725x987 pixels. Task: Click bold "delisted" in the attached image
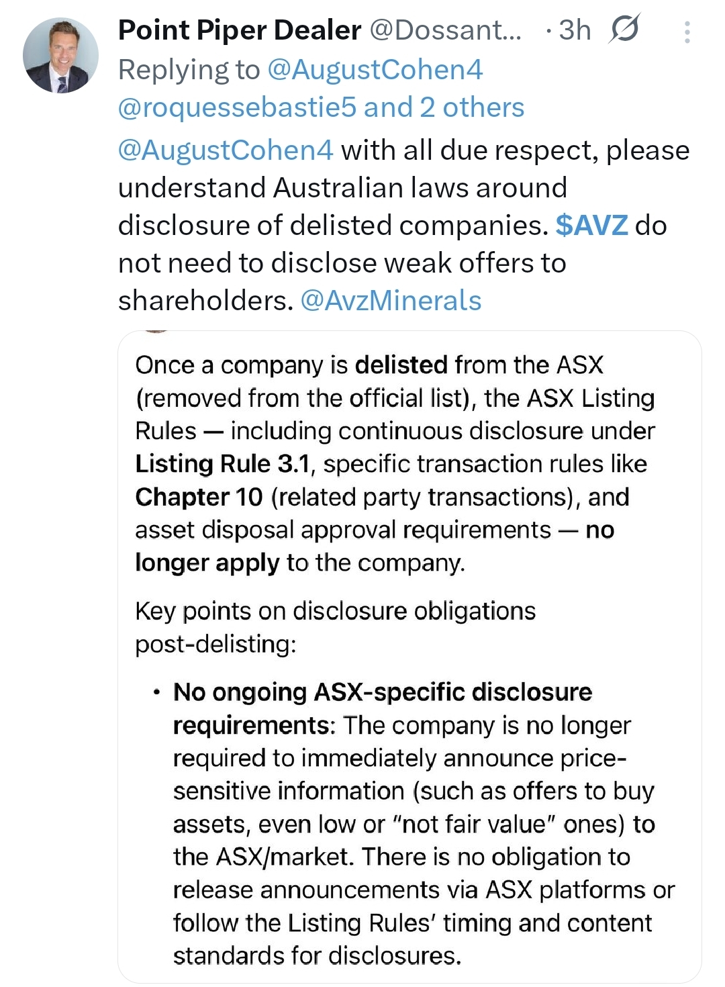[x=401, y=365]
